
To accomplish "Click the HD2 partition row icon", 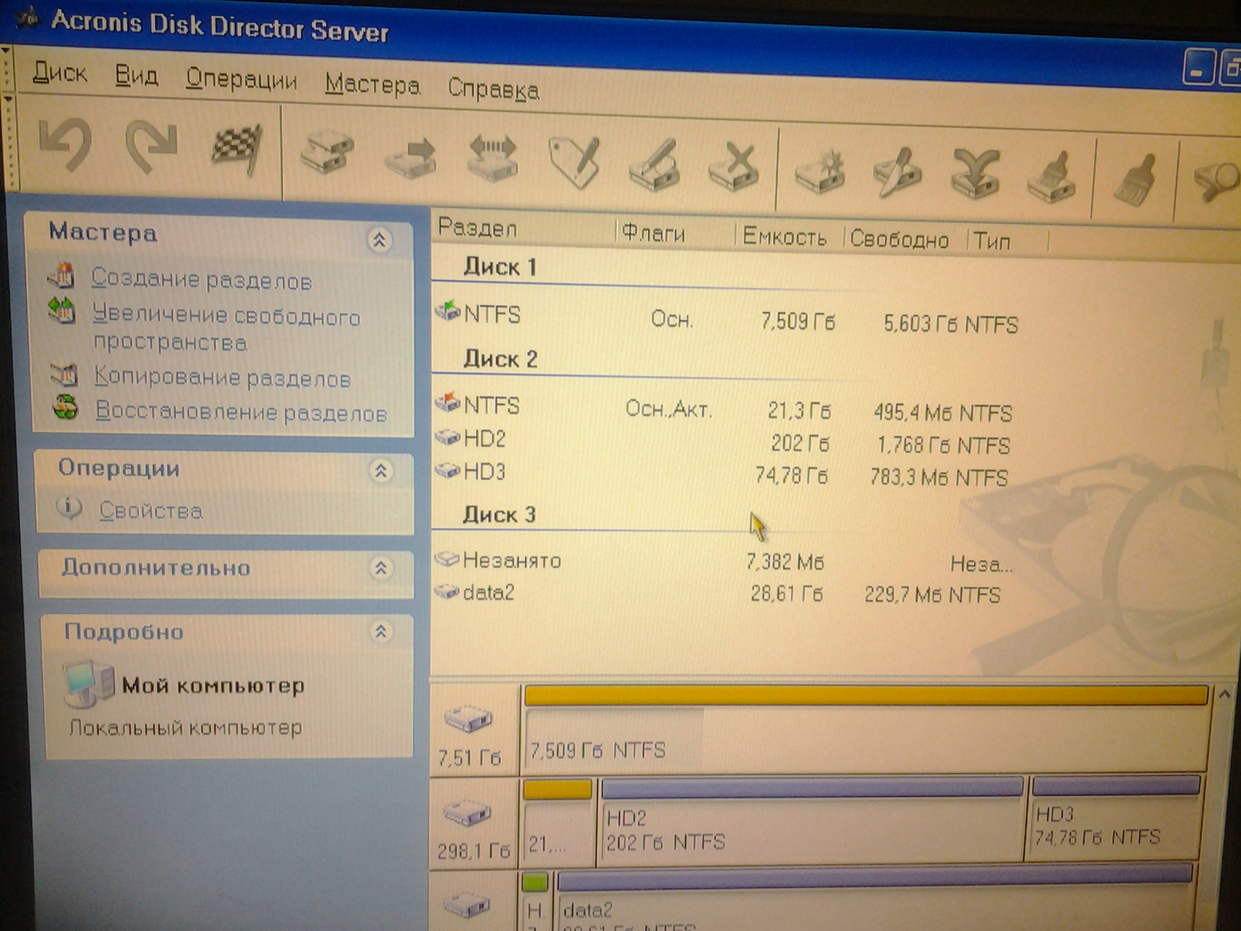I will tap(447, 437).
